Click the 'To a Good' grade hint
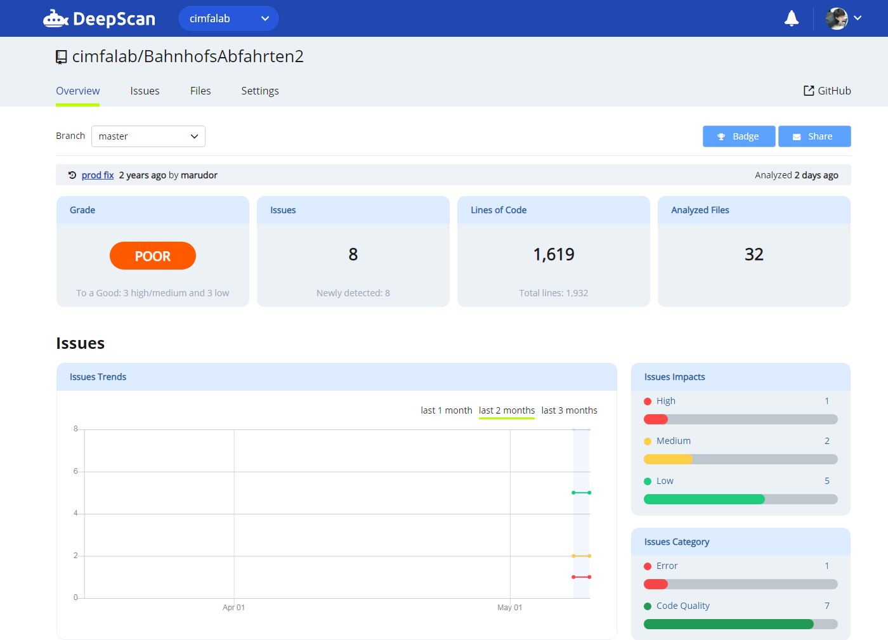This screenshot has width=888, height=640. (x=153, y=293)
